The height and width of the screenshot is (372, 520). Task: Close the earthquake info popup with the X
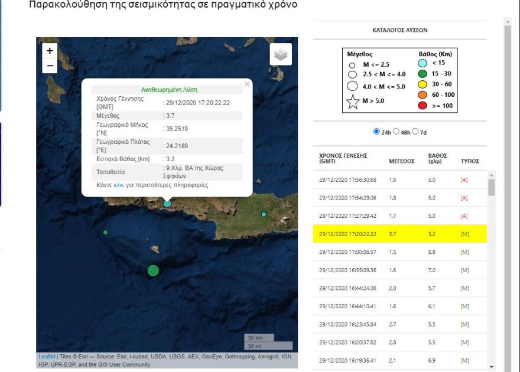[x=247, y=84]
